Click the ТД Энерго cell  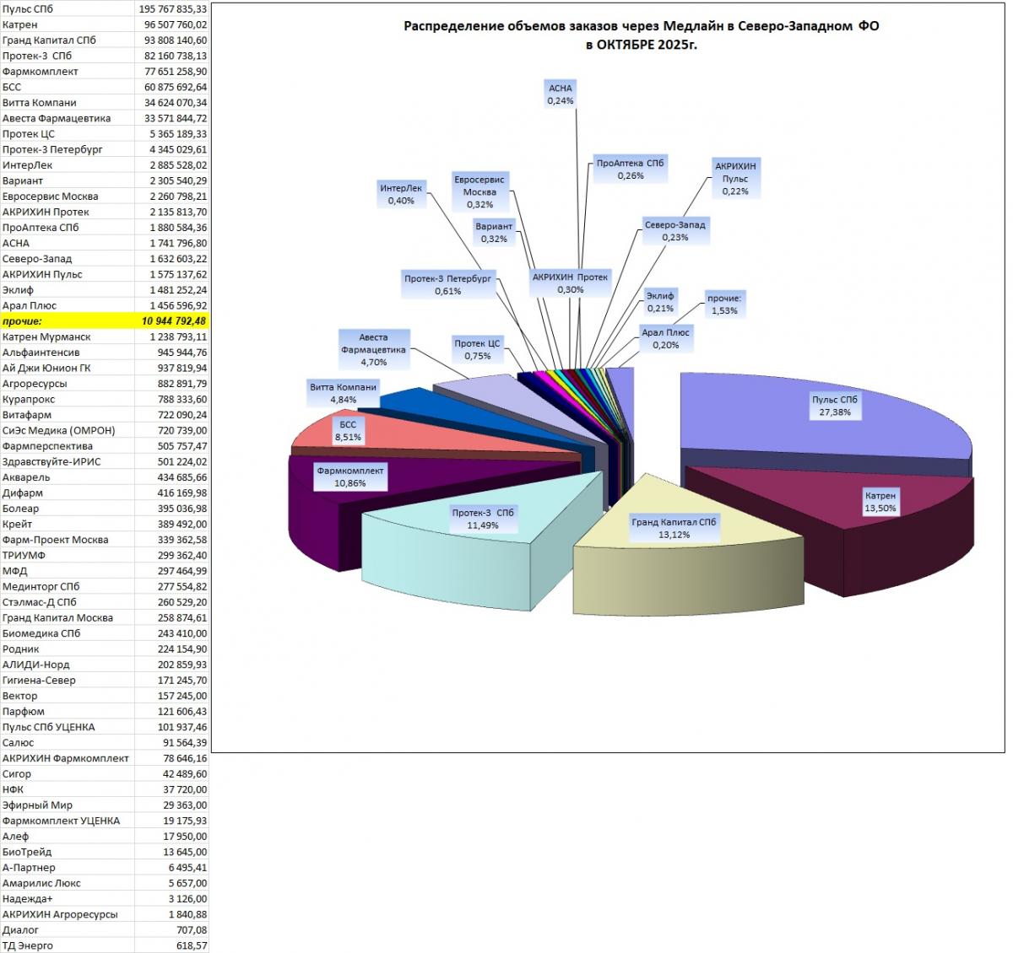[67, 945]
